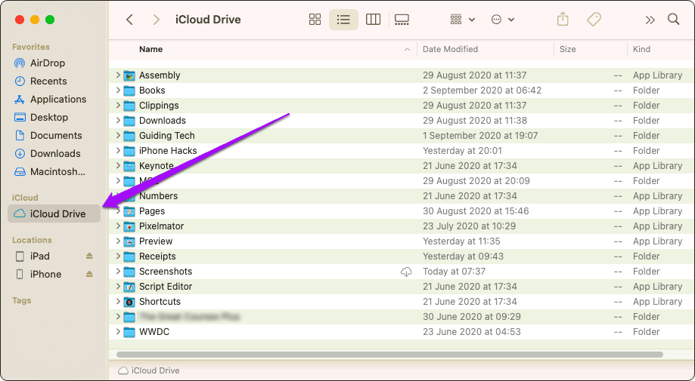Screen dimensions: 695x381
Task: Expand the Assembly folder
Action: 118,75
